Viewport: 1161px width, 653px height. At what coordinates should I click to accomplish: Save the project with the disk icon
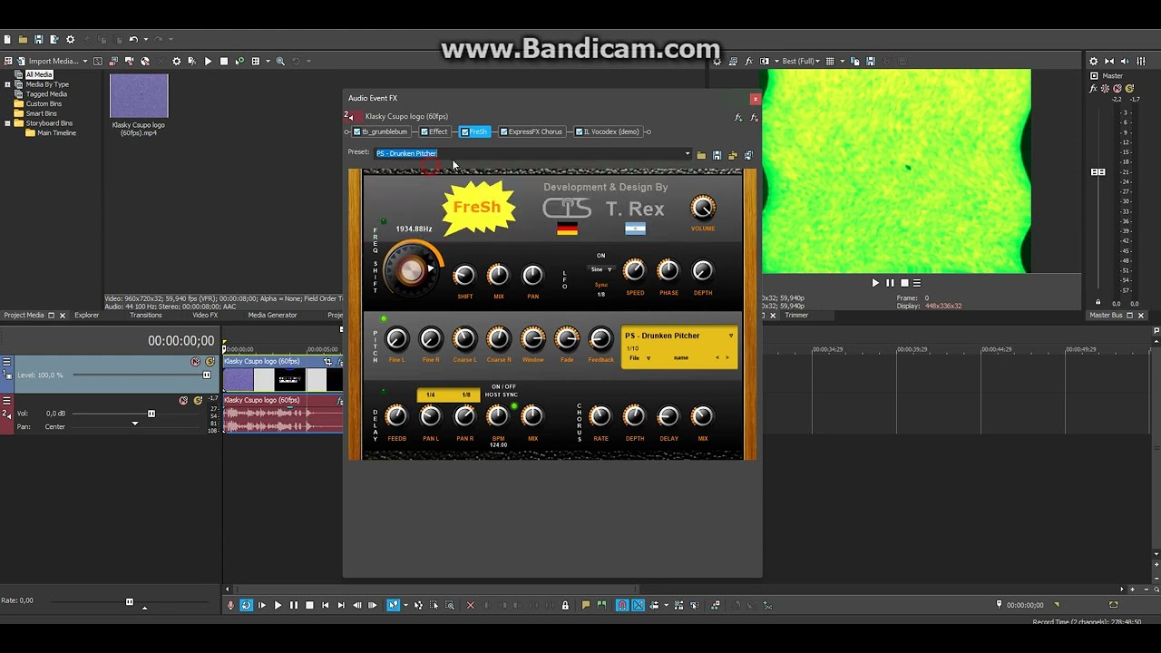38,39
